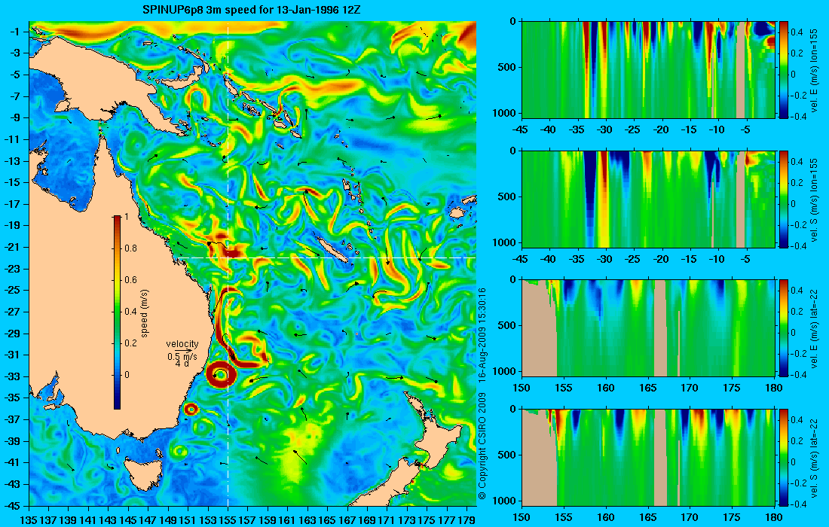Click the vel. S (m/s) lon=155 label

[814, 200]
